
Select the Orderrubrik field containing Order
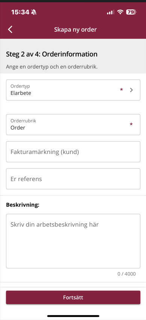[73, 125]
